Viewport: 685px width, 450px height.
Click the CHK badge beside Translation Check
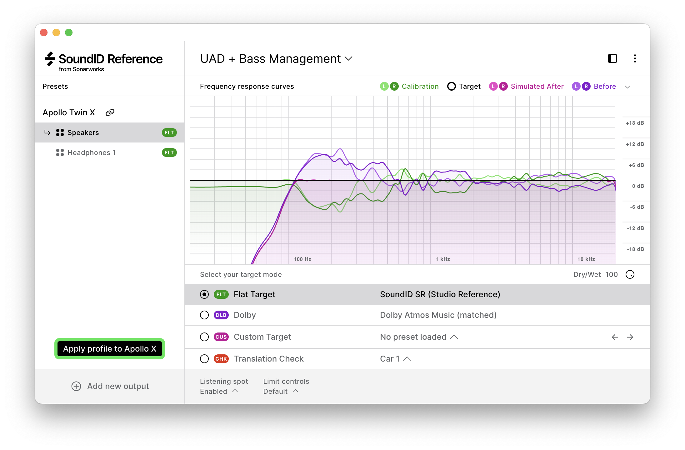221,359
